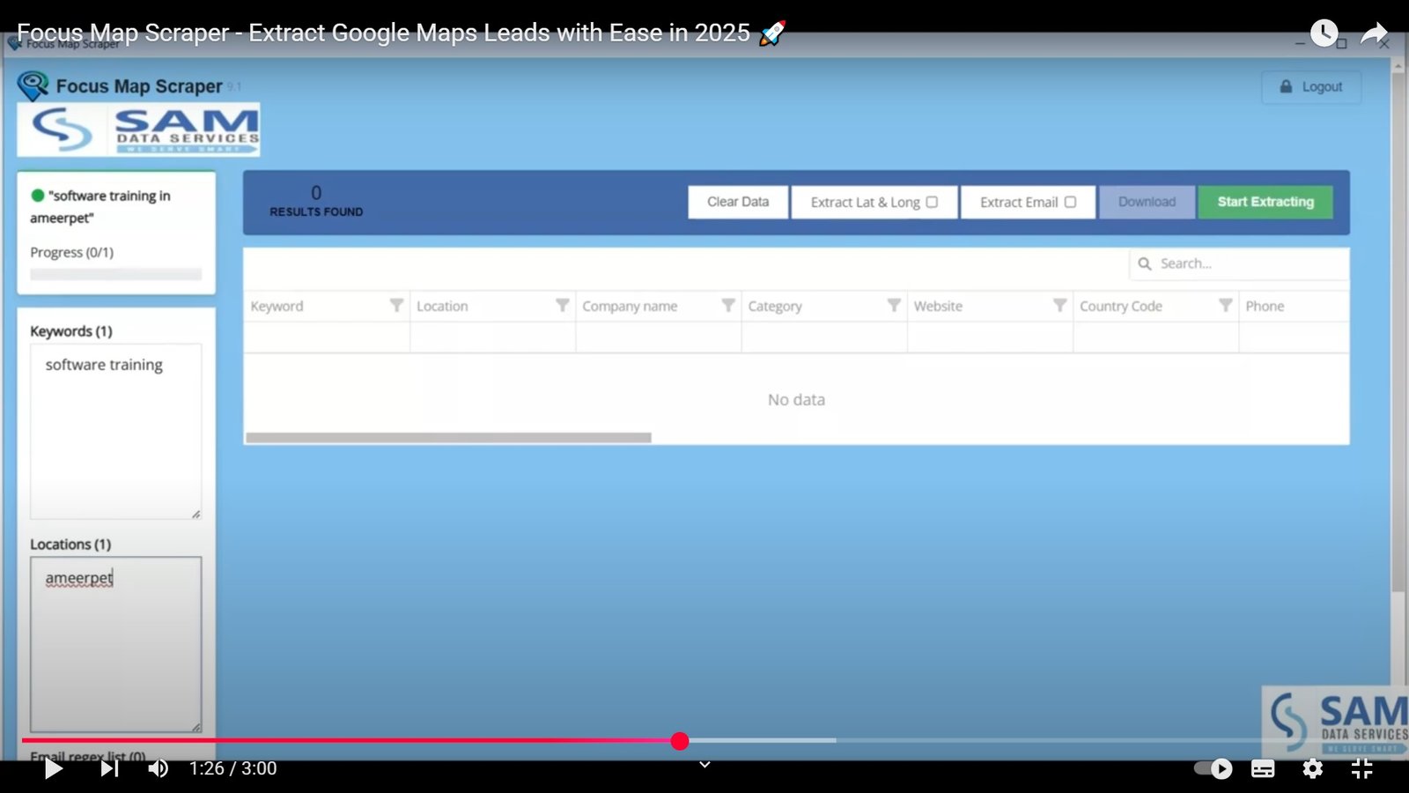Viewport: 1409px width, 793px height.
Task: Click the extraction Progress bar
Action: coord(115,274)
